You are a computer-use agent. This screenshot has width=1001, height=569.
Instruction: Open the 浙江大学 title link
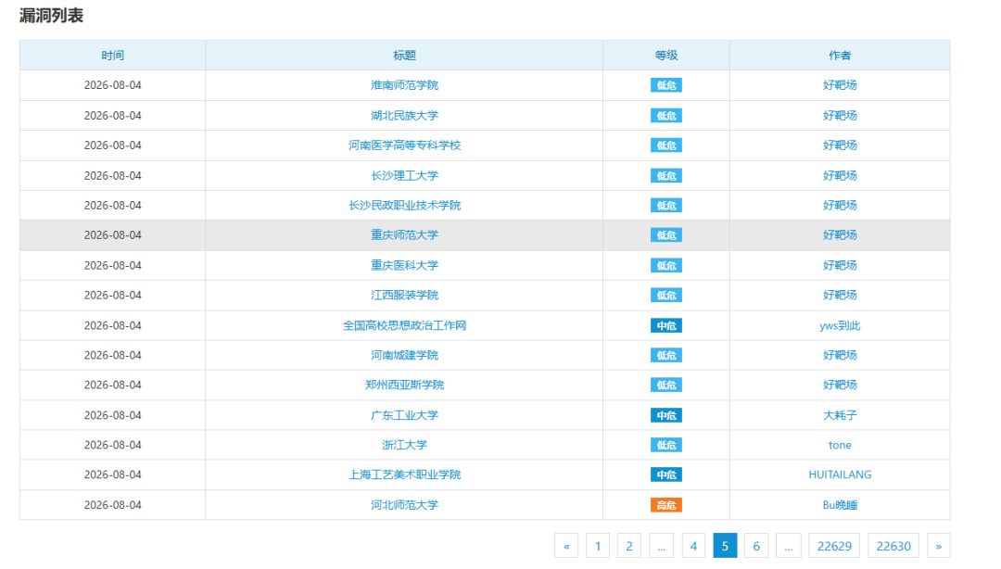tap(404, 445)
